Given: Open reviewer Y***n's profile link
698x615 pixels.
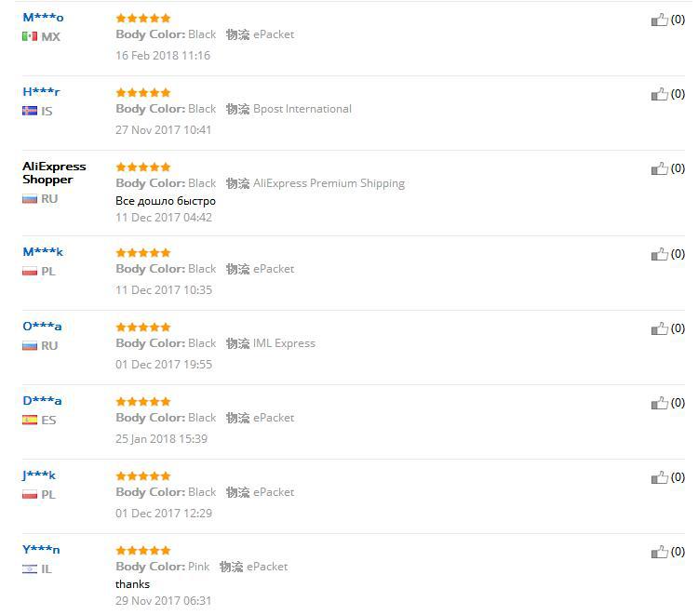Looking at the screenshot, I should tap(41, 550).
